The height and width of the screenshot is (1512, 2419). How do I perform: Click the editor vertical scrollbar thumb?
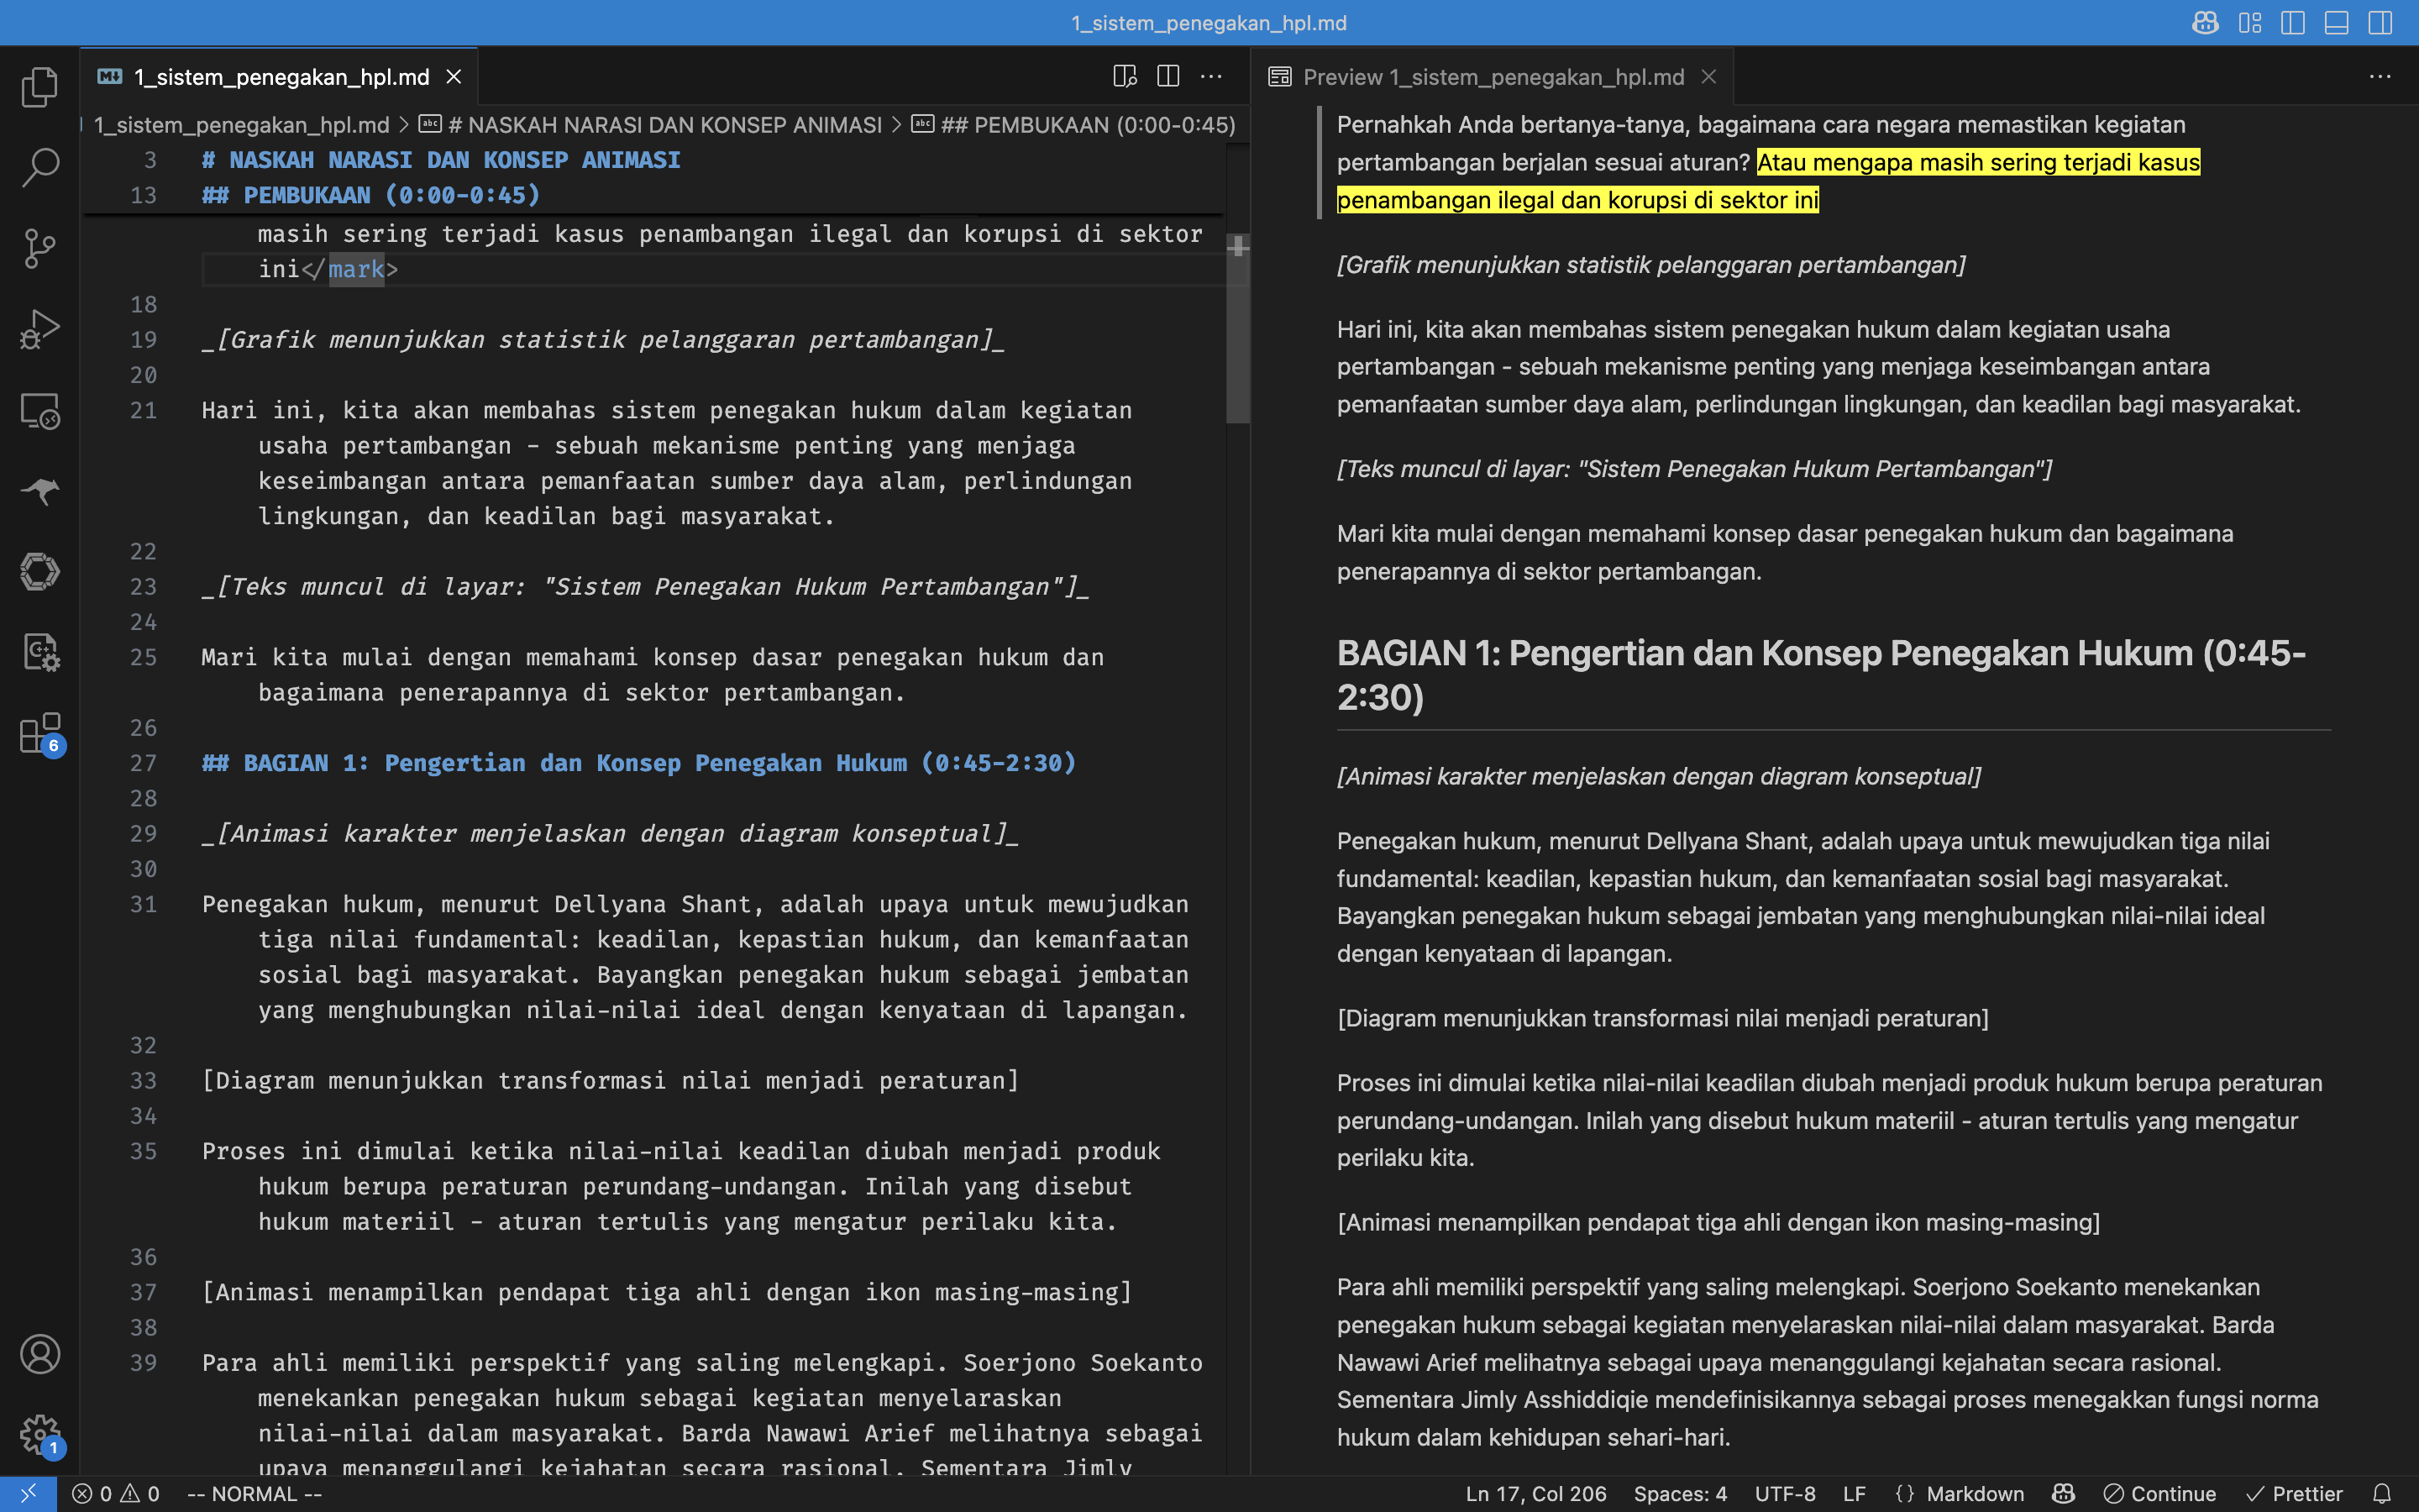1237,330
